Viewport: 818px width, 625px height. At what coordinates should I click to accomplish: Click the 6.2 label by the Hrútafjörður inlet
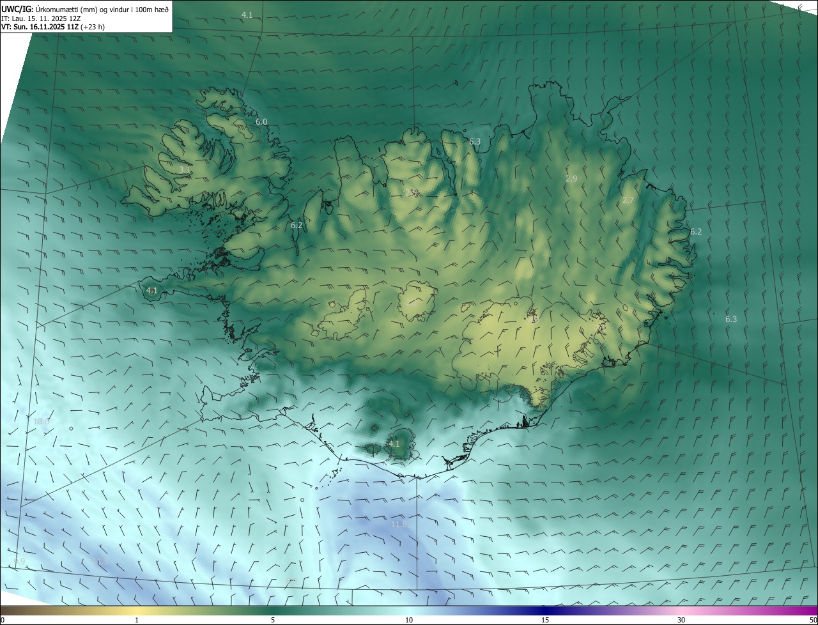tap(297, 225)
